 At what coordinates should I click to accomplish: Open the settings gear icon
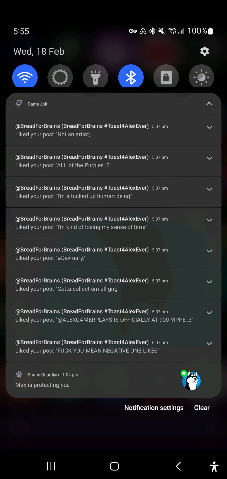pos(205,51)
